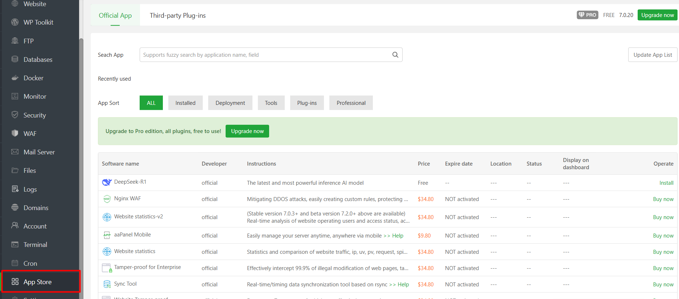Click Buy now for aaPanel Mobile
Screen dimensions: 679x299
pyautogui.click(x=663, y=236)
